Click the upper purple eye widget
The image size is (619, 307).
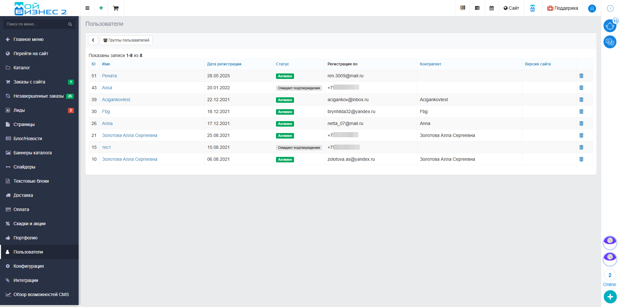[610, 242]
